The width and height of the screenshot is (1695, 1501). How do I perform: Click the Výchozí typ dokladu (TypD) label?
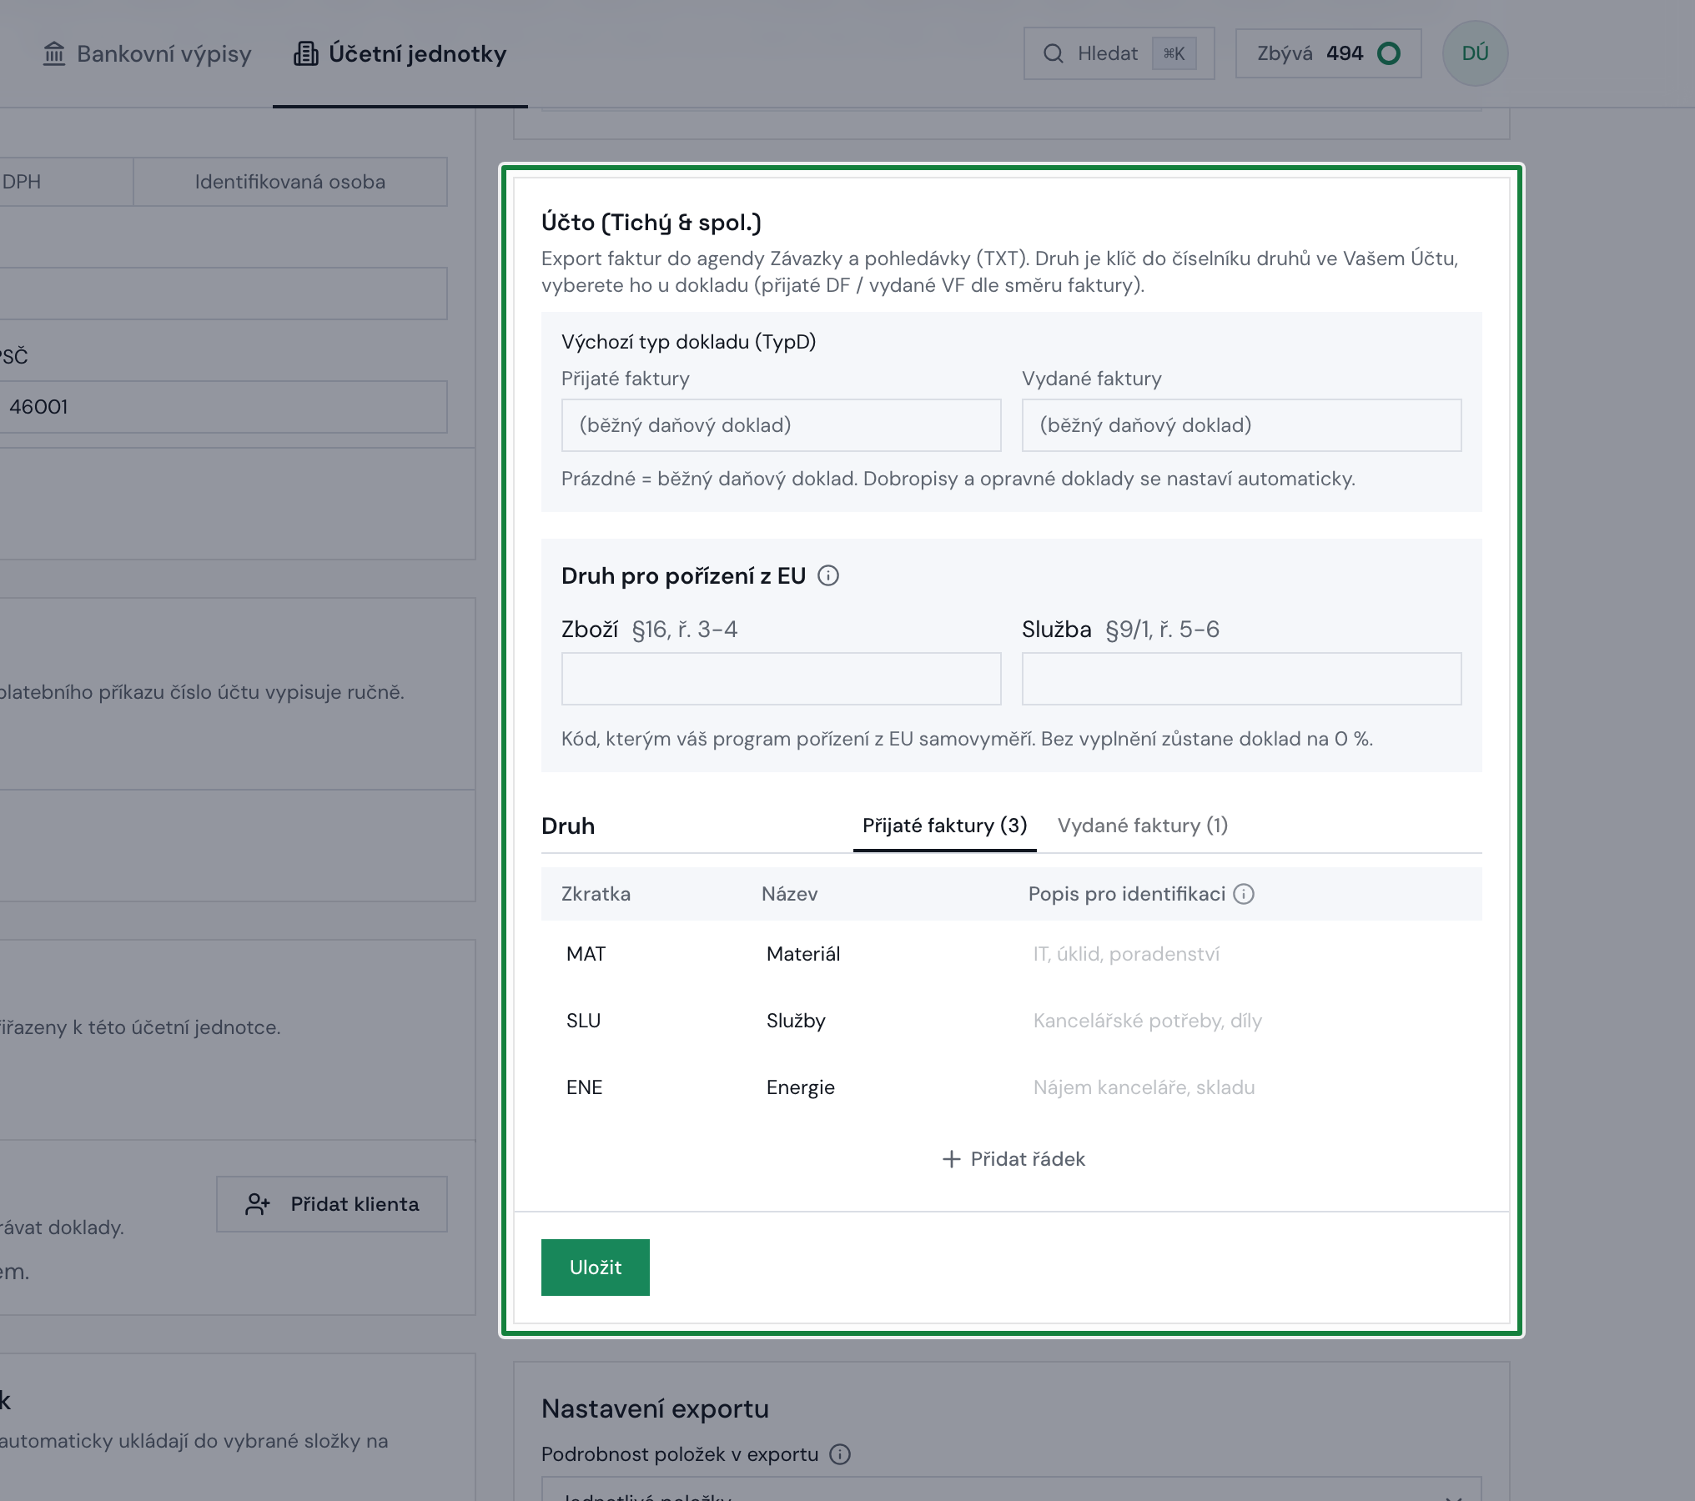point(688,342)
